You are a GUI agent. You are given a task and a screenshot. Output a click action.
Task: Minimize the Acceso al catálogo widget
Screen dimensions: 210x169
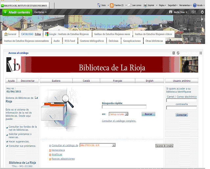(174, 53)
